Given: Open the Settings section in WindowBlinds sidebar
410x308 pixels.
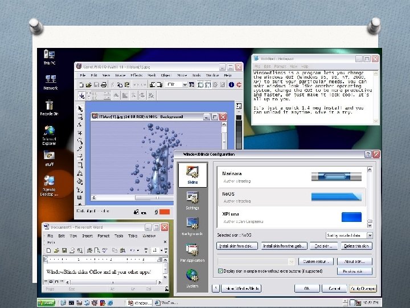Looking at the screenshot, I should point(192,201).
